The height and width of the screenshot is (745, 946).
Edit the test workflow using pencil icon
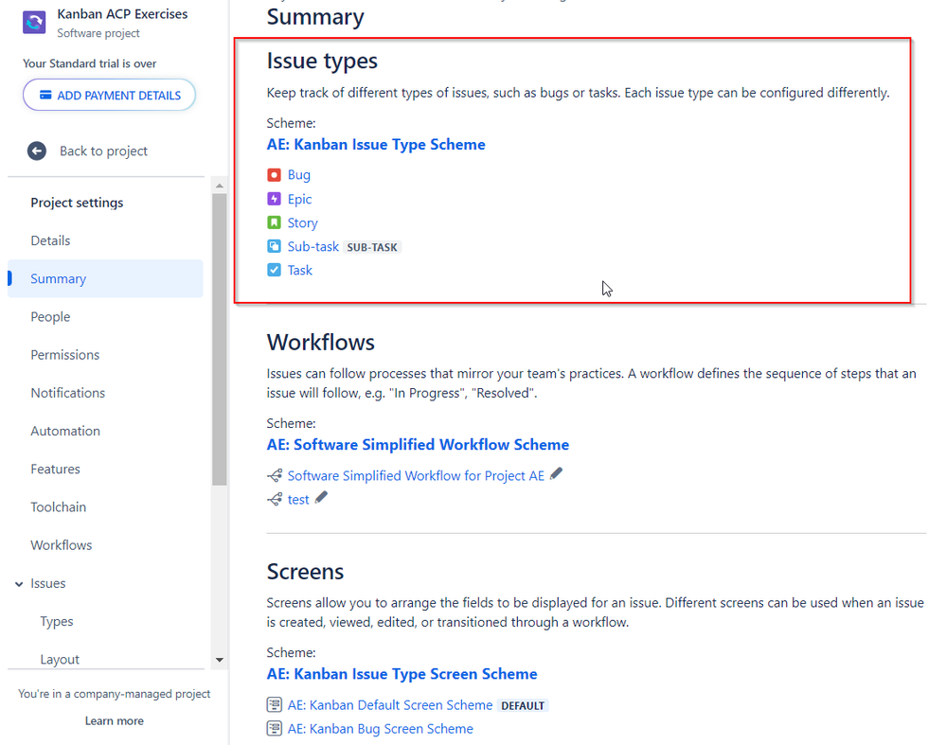click(x=322, y=497)
